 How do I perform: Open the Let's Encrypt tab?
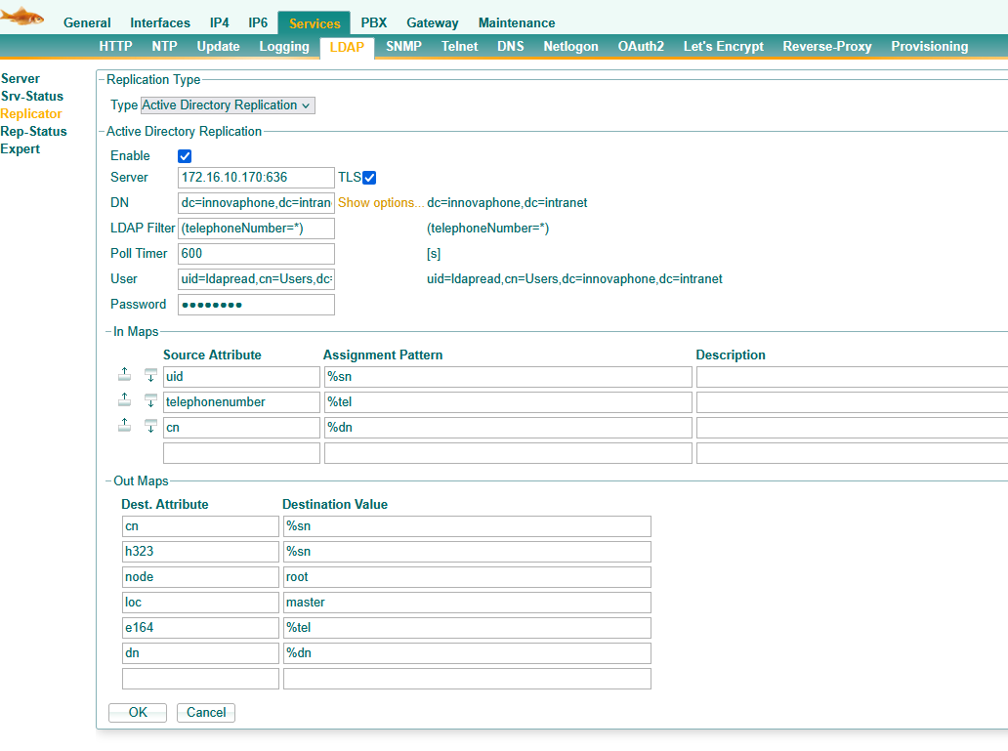723,47
